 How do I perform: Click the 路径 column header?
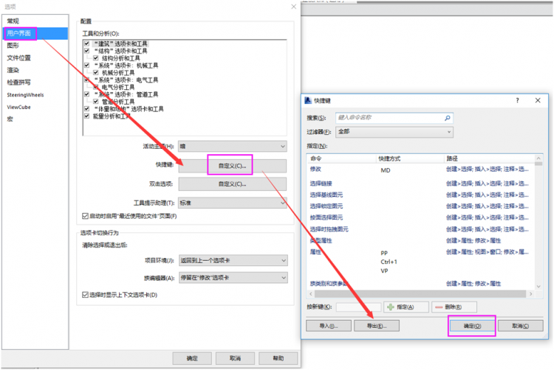(x=489, y=158)
